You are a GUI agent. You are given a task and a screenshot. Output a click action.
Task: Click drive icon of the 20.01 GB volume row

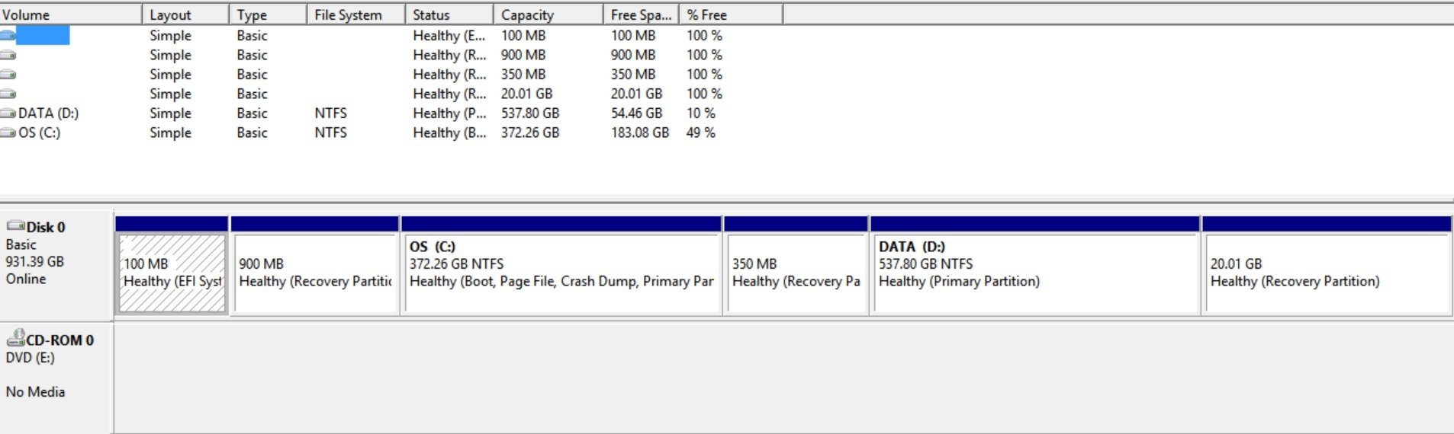(8, 94)
